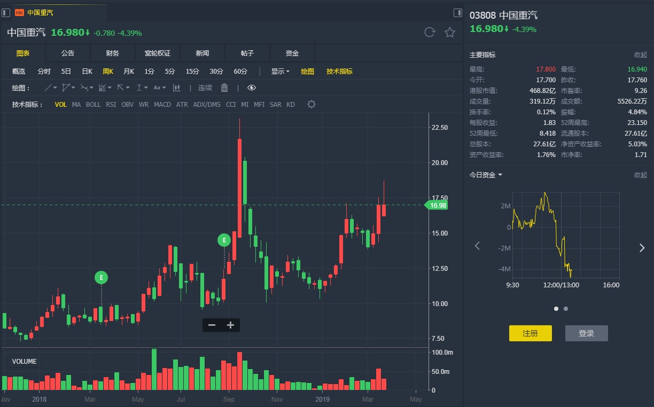Toggle the RSI indicator

(111, 105)
